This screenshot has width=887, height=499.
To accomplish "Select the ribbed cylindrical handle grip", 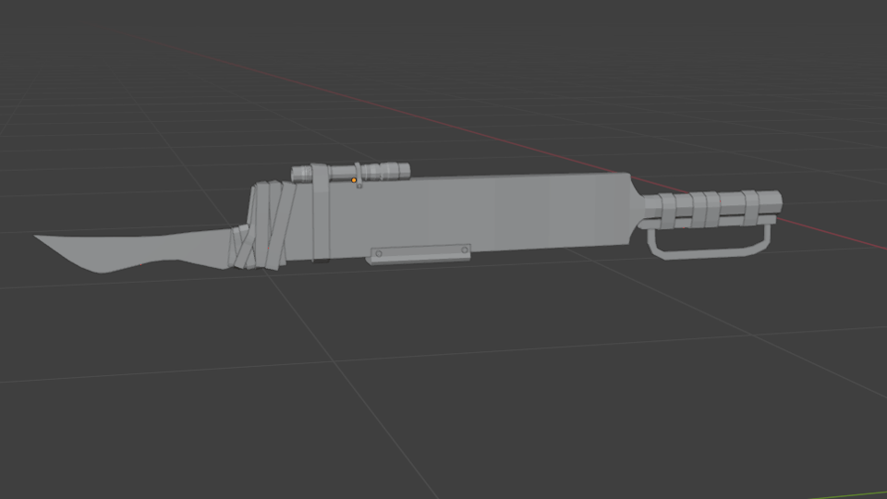I will pos(712,207).
